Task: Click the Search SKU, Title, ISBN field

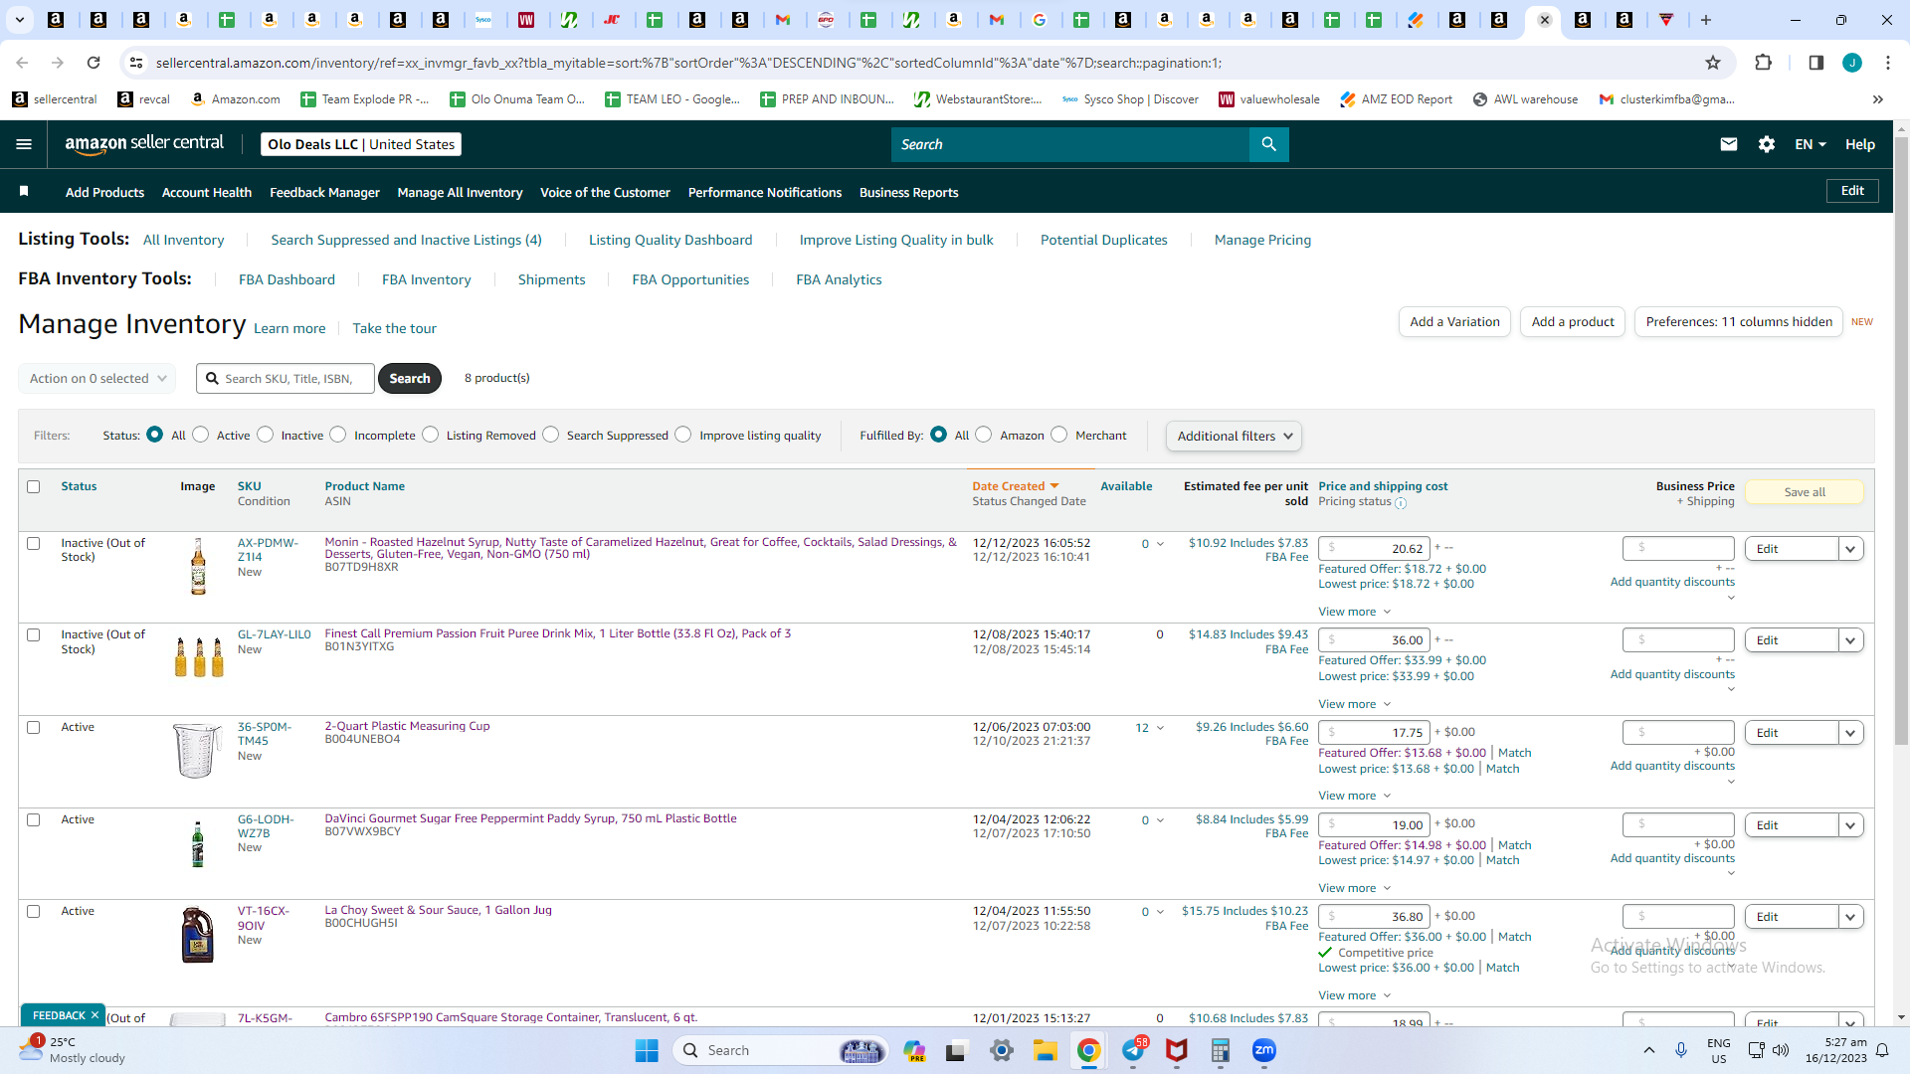Action: [x=286, y=379]
